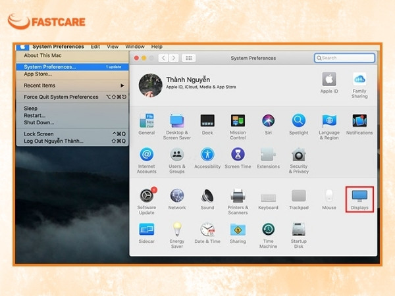This screenshot has width=395, height=296.
Task: Open Sidecar preferences
Action: pos(147,233)
